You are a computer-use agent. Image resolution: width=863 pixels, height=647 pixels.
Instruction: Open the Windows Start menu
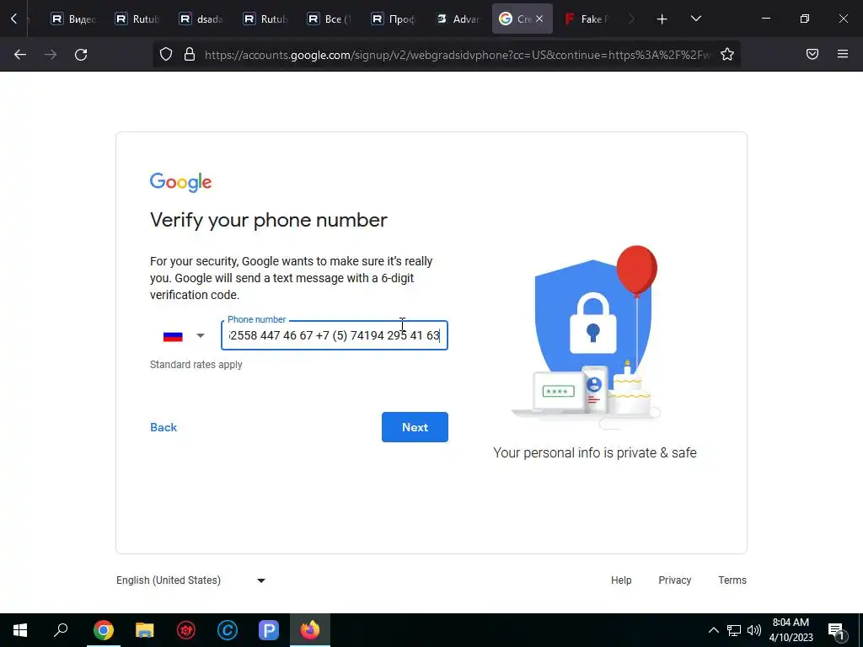pyautogui.click(x=20, y=630)
